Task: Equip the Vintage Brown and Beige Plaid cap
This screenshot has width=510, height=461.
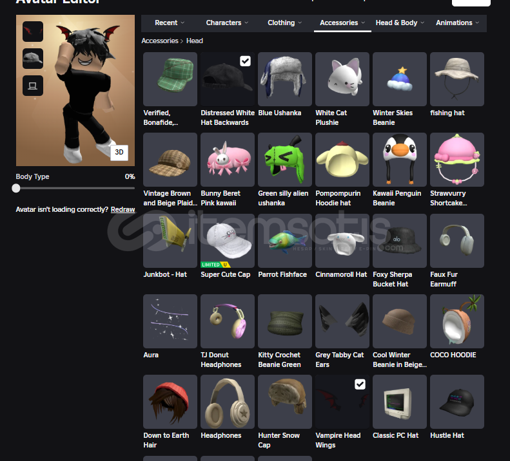Action: [x=170, y=160]
